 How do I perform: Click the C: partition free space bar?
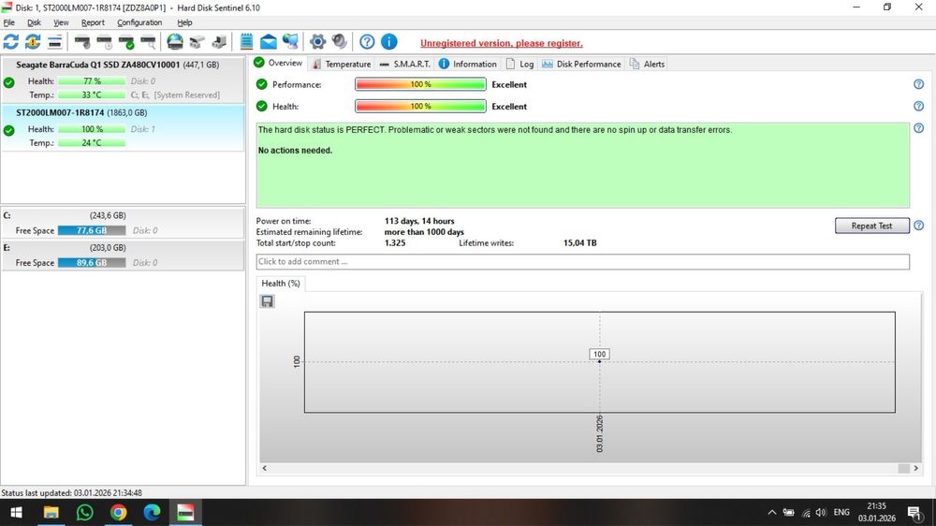coord(92,230)
